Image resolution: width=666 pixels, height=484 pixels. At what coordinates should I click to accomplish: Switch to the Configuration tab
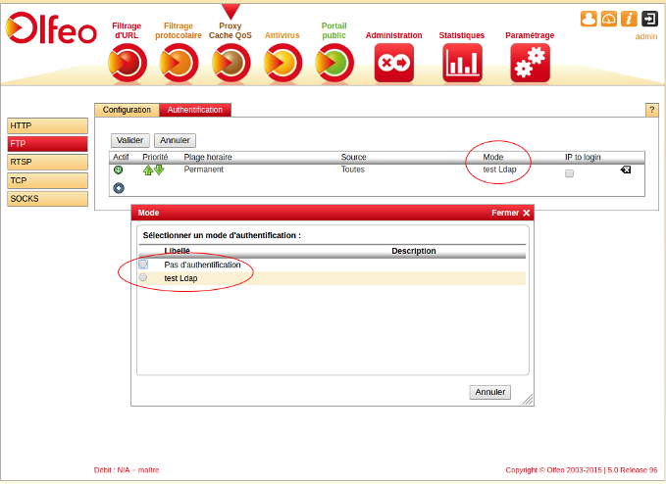click(127, 110)
